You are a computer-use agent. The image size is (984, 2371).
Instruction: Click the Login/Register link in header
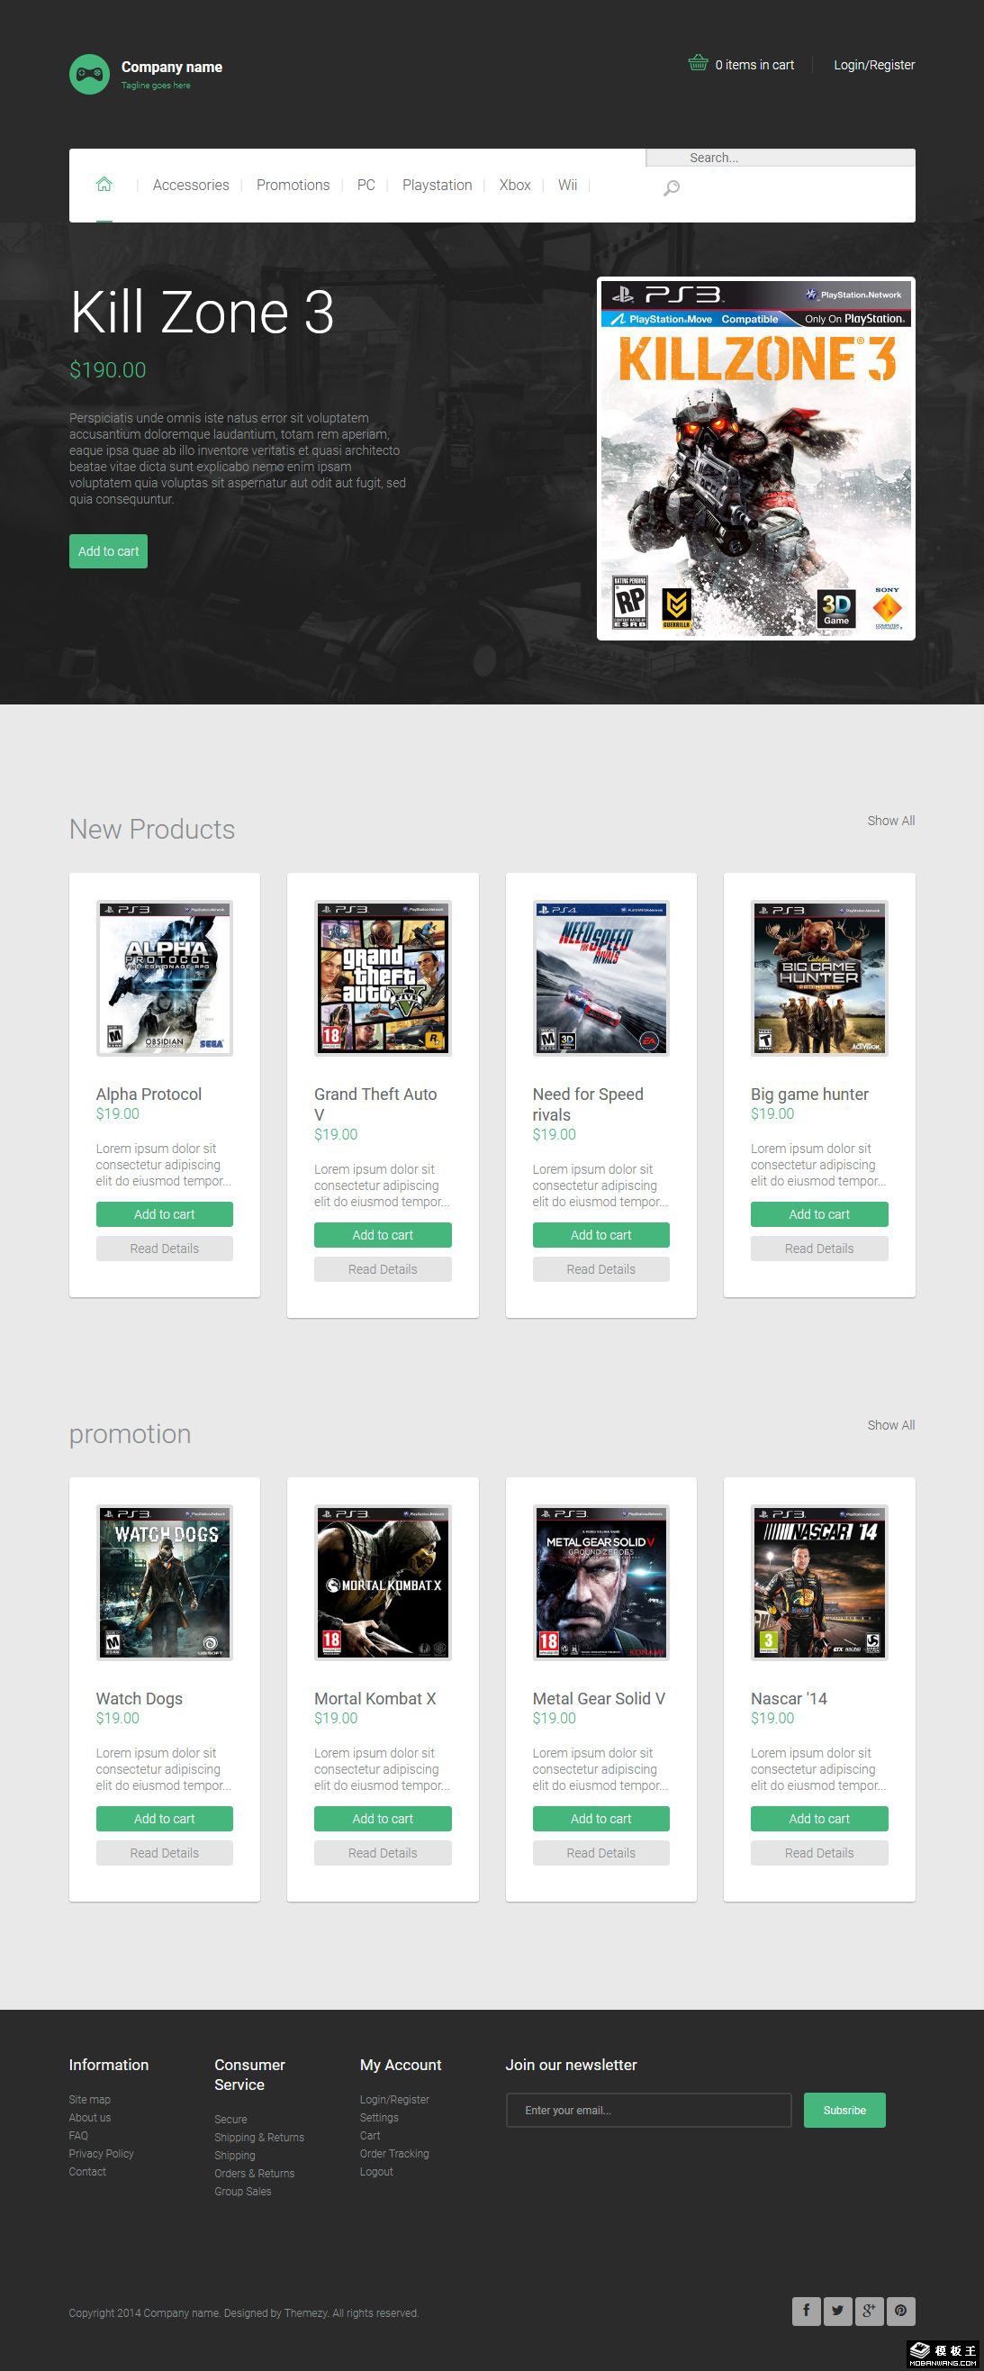(x=873, y=65)
